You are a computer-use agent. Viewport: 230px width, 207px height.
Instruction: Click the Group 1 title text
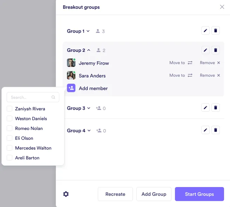click(x=75, y=31)
